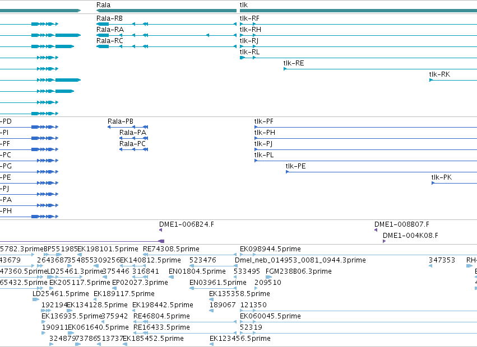477x347 pixels.
Task: Click the 375446 EST label
Action: pyautogui.click(x=116, y=271)
